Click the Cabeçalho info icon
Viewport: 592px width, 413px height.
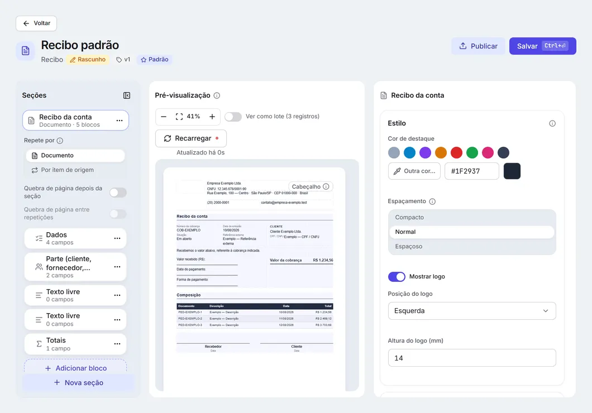tap(326, 186)
